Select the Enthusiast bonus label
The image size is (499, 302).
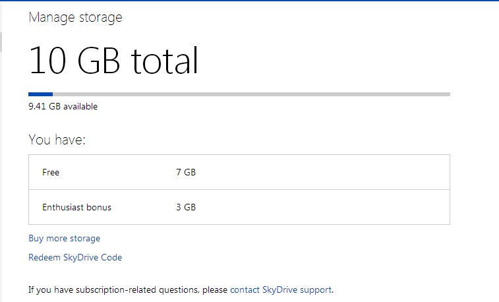tap(76, 207)
